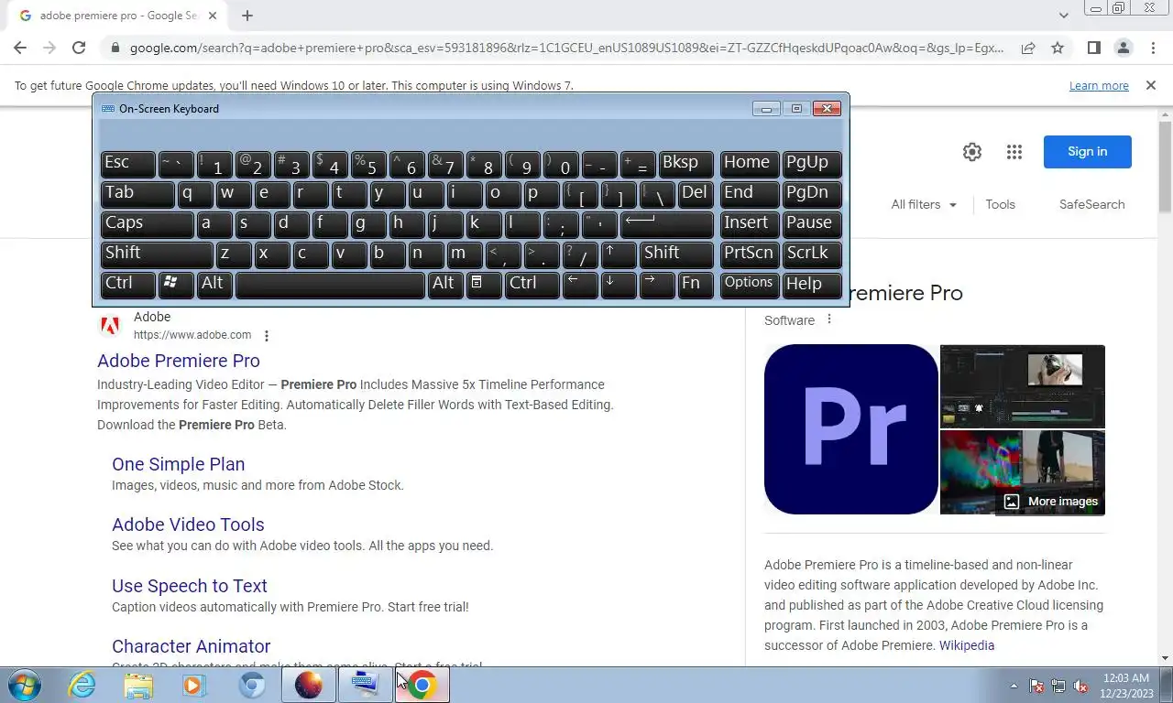
Task: Click the context menu key on On-Screen Keyboard
Action: point(483,284)
